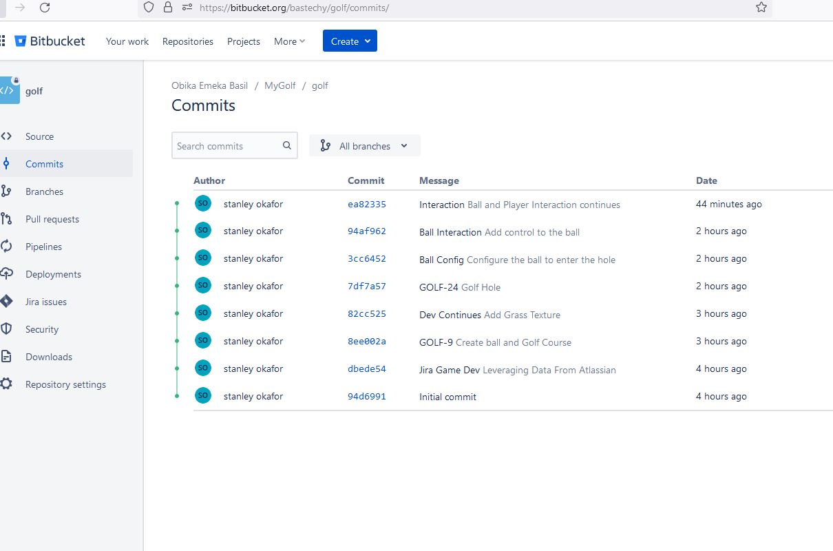833x551 pixels.
Task: Open commit hash dbede54
Action: click(367, 369)
